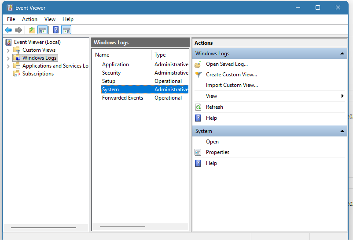The width and height of the screenshot is (353, 240).
Task: Open the Action menu
Action: pos(29,19)
